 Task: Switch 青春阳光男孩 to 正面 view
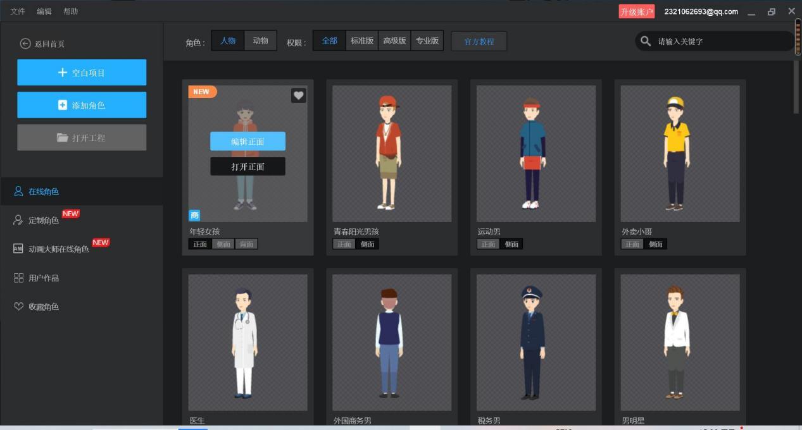344,244
